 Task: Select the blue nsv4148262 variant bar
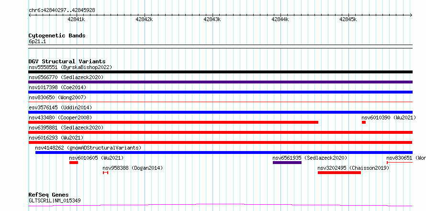(x=224, y=152)
